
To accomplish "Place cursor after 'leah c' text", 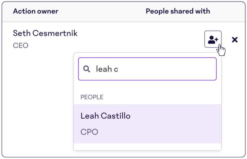I will pyautogui.click(x=118, y=69).
